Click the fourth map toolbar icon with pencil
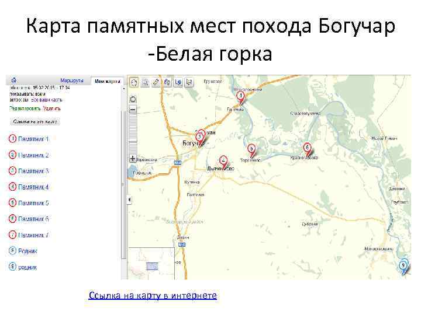The image size is (421, 315). pyautogui.click(x=167, y=82)
